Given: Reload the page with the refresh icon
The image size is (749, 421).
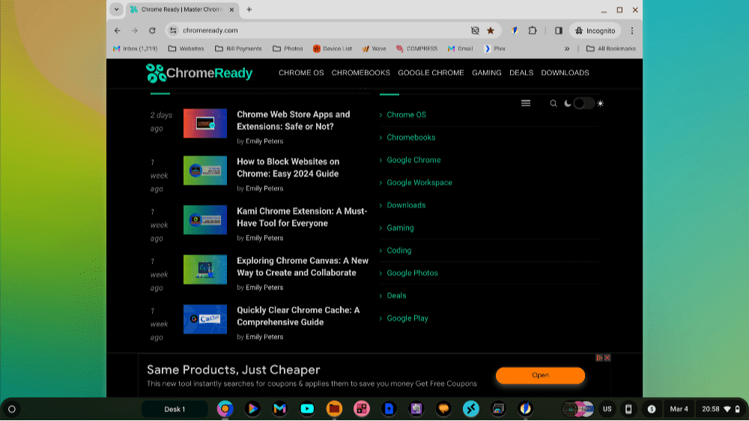Looking at the screenshot, I should (x=152, y=31).
